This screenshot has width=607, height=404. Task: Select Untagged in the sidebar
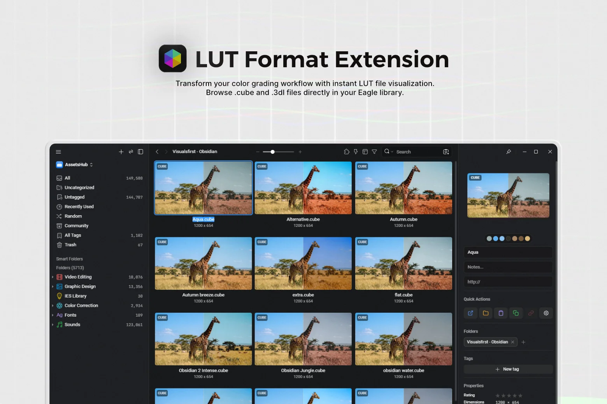coord(74,197)
